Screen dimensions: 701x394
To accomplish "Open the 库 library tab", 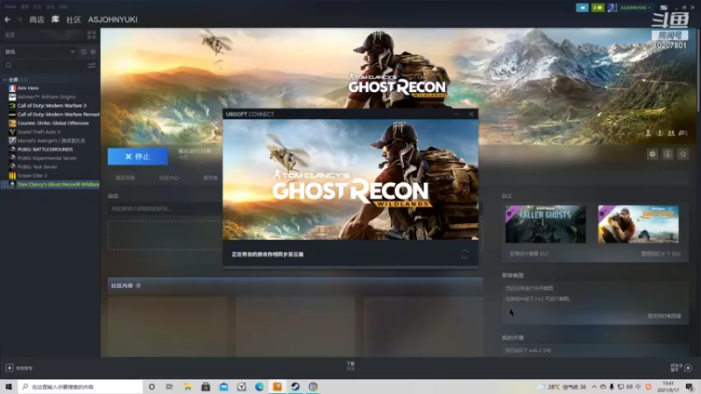I will (55, 19).
